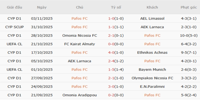200x100 pixels.
Task: Click the Ngày column header
Action: point(42,7)
